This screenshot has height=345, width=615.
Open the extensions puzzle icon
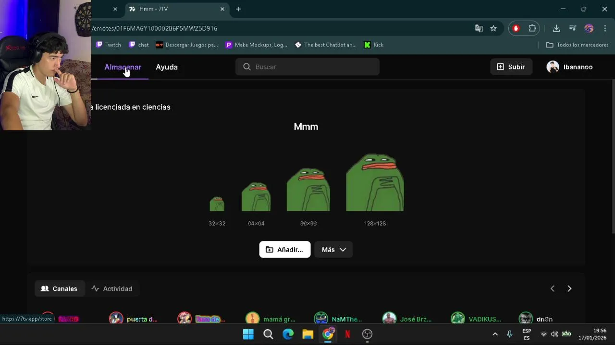532,28
